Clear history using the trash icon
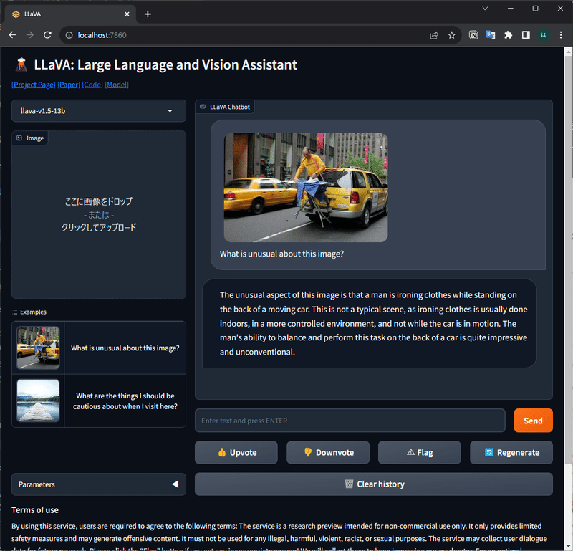The image size is (573, 551). [349, 484]
